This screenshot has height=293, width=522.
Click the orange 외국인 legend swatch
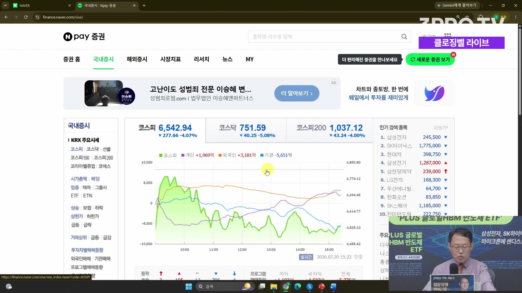pos(220,155)
